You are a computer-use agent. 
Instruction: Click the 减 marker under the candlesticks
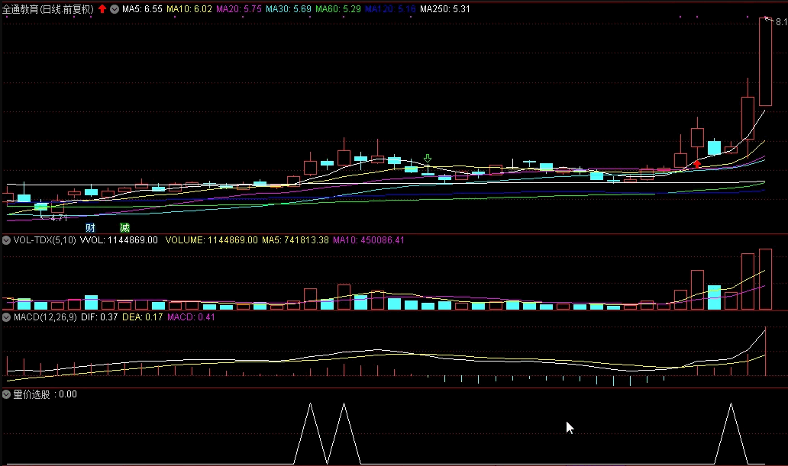[124, 228]
